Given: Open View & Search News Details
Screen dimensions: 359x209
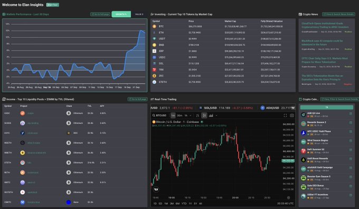Looking at the screenshot, I should (338, 14).
